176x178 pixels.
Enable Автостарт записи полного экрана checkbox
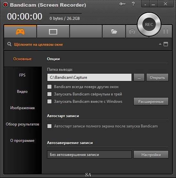pyautogui.click(x=49, y=126)
